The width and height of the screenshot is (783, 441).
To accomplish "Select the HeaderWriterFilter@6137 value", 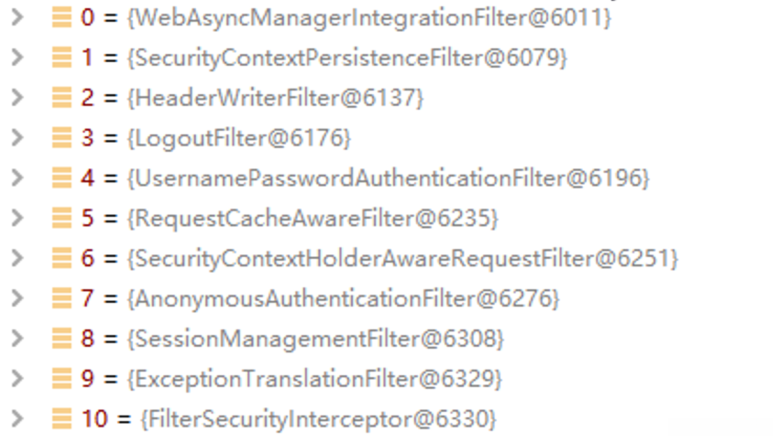I will pyautogui.click(x=275, y=98).
